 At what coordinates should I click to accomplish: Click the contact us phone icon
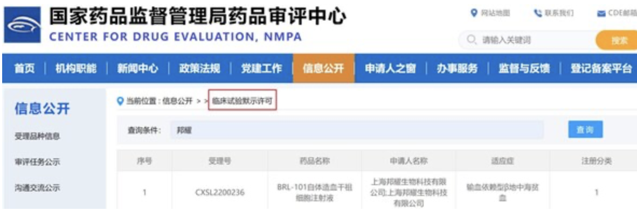coord(538,13)
